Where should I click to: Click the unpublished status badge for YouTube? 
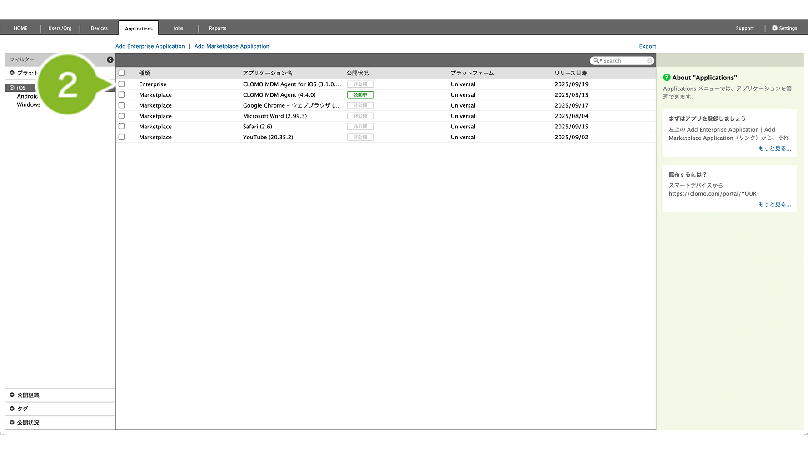tap(360, 137)
